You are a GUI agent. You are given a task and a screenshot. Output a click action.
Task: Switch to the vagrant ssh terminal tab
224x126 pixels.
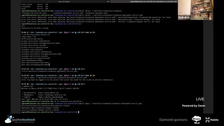(x=144, y=1)
